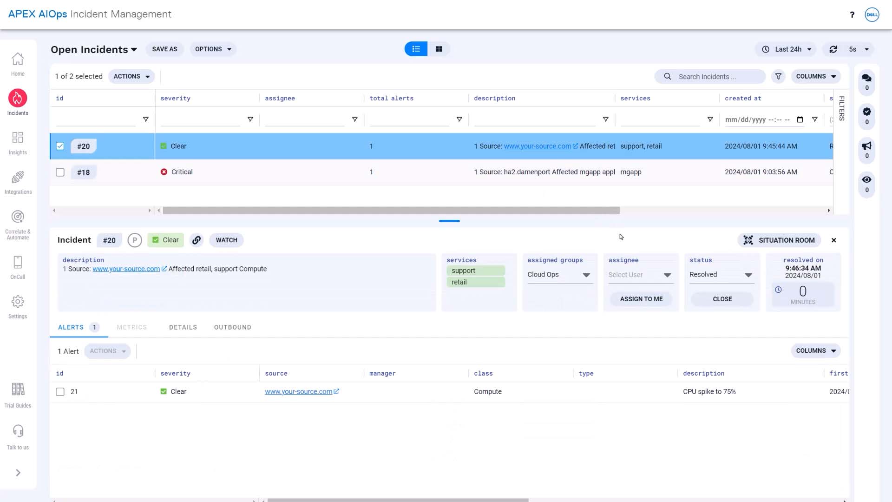Click filter icon under services column
Screen dimensions: 892x502
pos(710,119)
